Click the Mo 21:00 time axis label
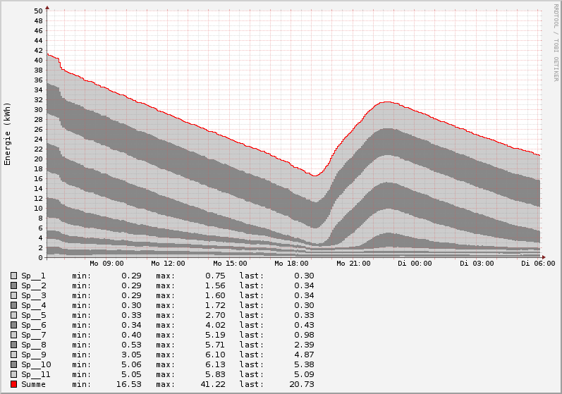The image size is (562, 394). click(x=353, y=263)
